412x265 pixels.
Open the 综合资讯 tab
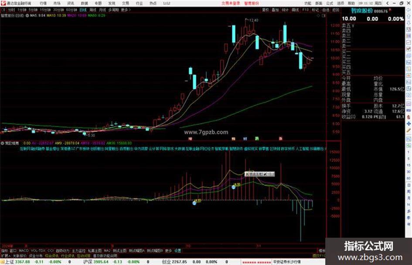(52, 255)
